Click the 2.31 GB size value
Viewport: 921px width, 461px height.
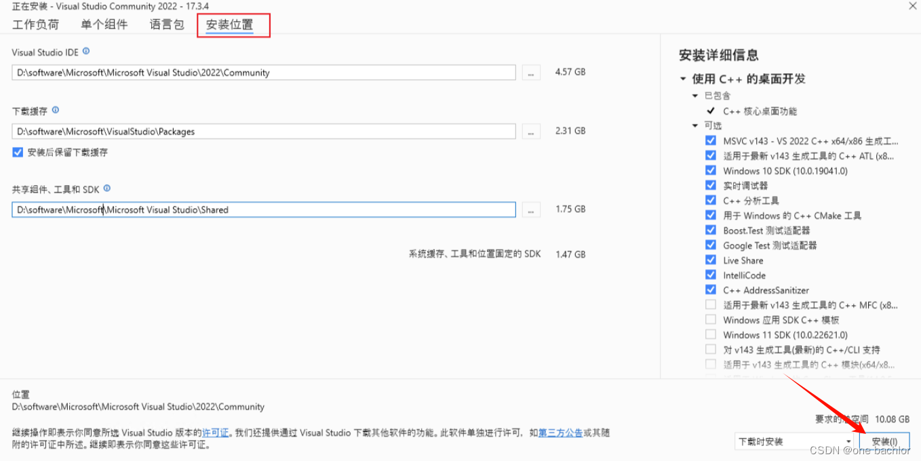570,131
